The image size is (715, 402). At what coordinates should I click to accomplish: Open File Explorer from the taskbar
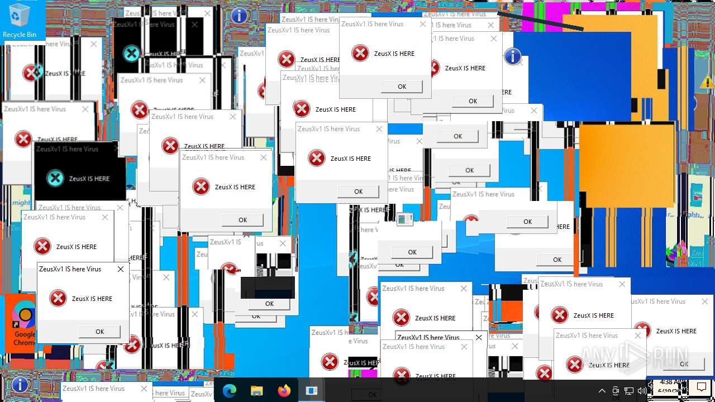point(256,390)
